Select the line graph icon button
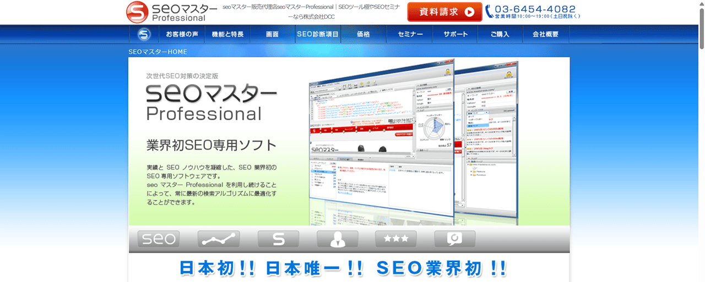 tap(219, 239)
